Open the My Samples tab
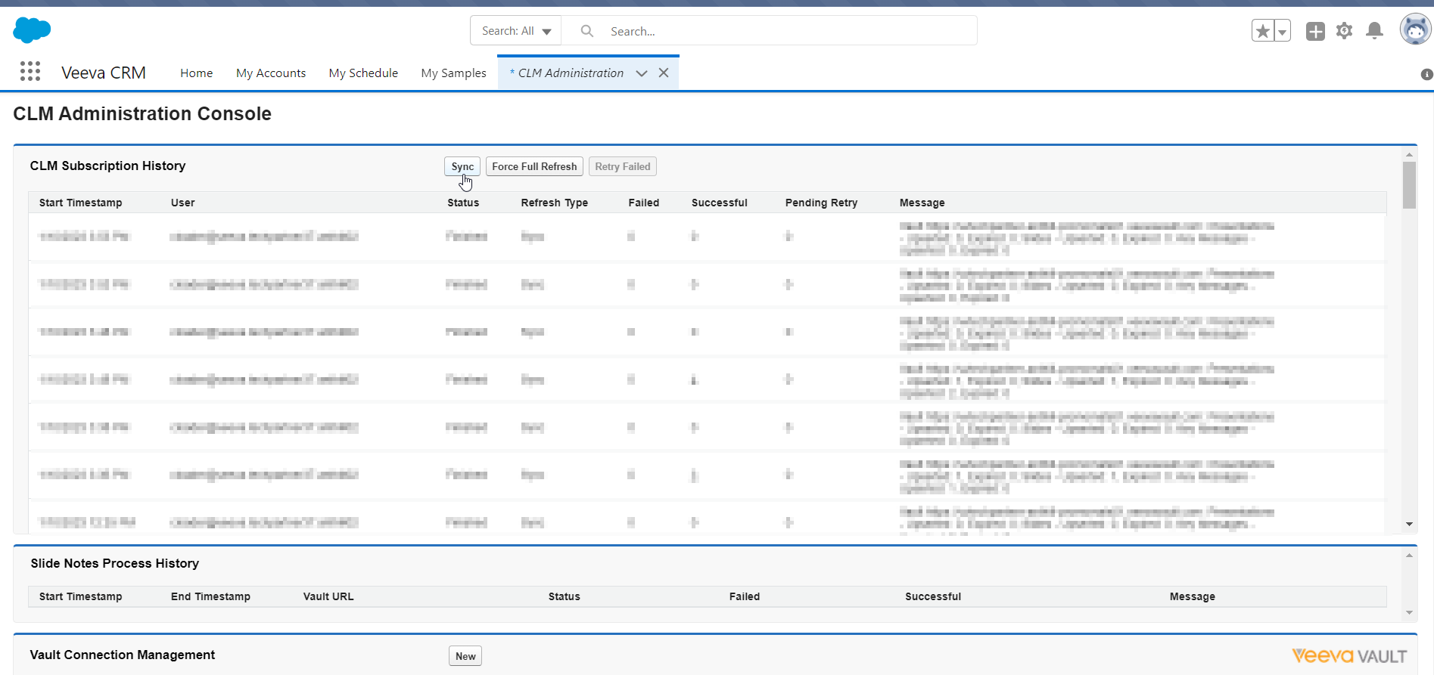Image resolution: width=1434 pixels, height=675 pixels. coord(453,73)
